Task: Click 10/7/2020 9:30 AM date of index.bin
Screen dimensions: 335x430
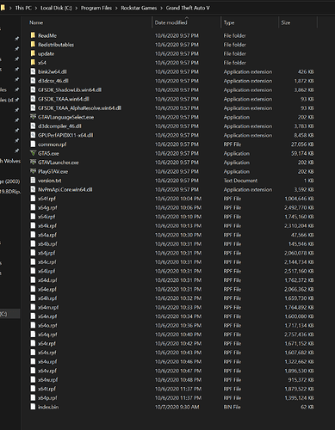Action: 177,407
